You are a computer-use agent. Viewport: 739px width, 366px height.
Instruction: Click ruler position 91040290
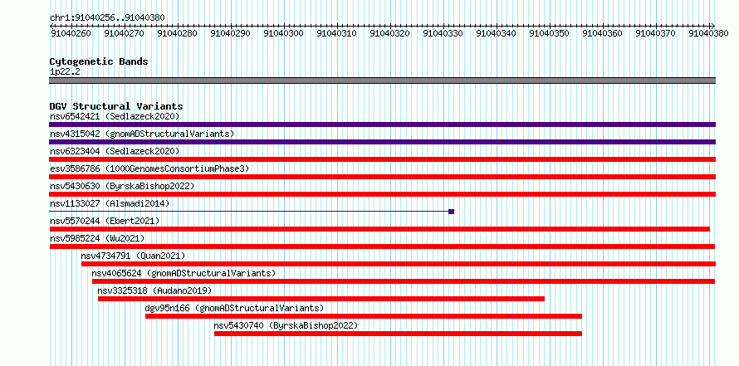[x=230, y=33]
